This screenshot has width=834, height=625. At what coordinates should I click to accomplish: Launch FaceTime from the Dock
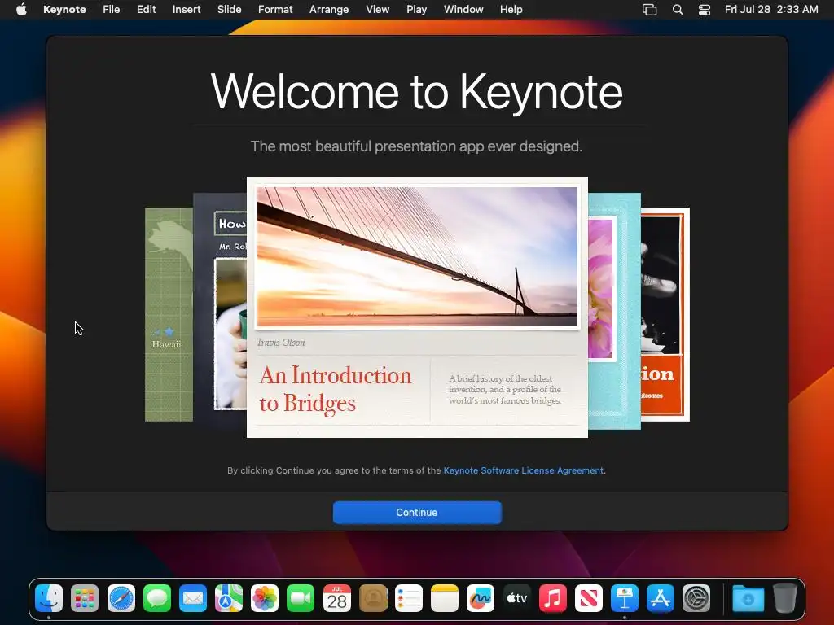click(x=301, y=598)
